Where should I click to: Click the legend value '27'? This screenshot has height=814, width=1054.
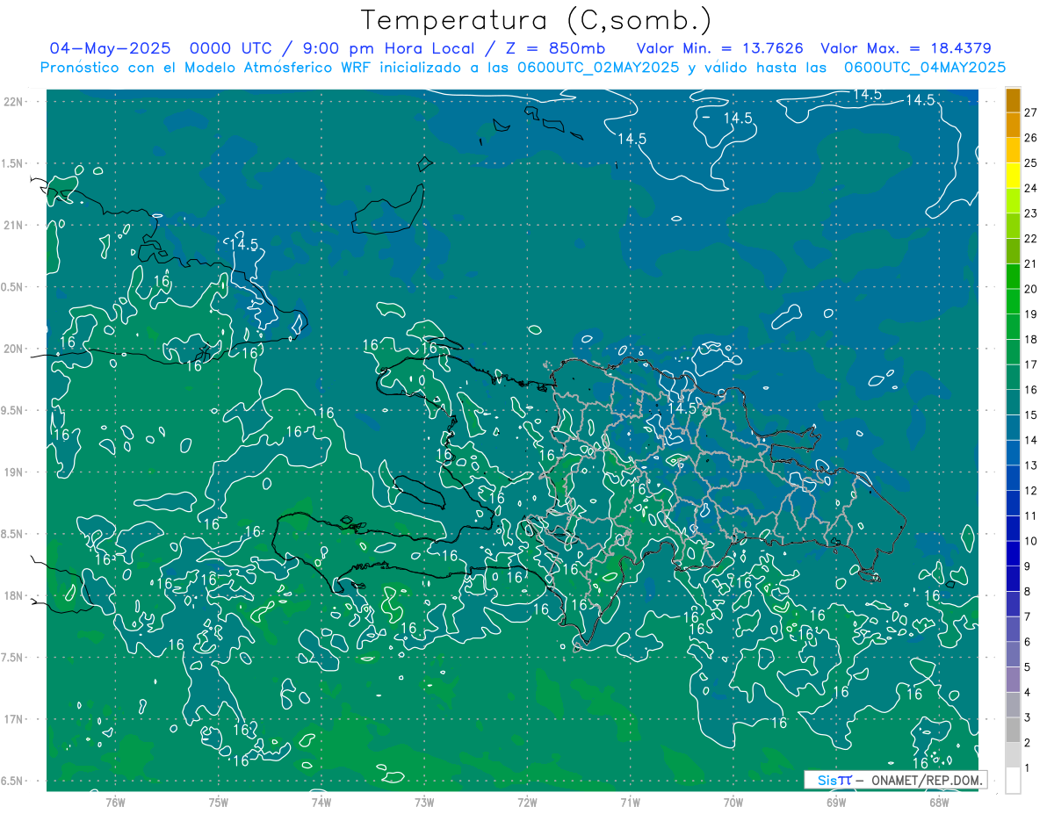1031,112
